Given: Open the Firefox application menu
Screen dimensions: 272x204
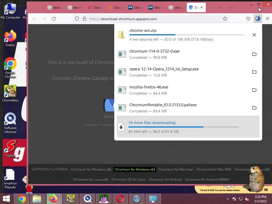Looking at the screenshot, I should [267, 19].
